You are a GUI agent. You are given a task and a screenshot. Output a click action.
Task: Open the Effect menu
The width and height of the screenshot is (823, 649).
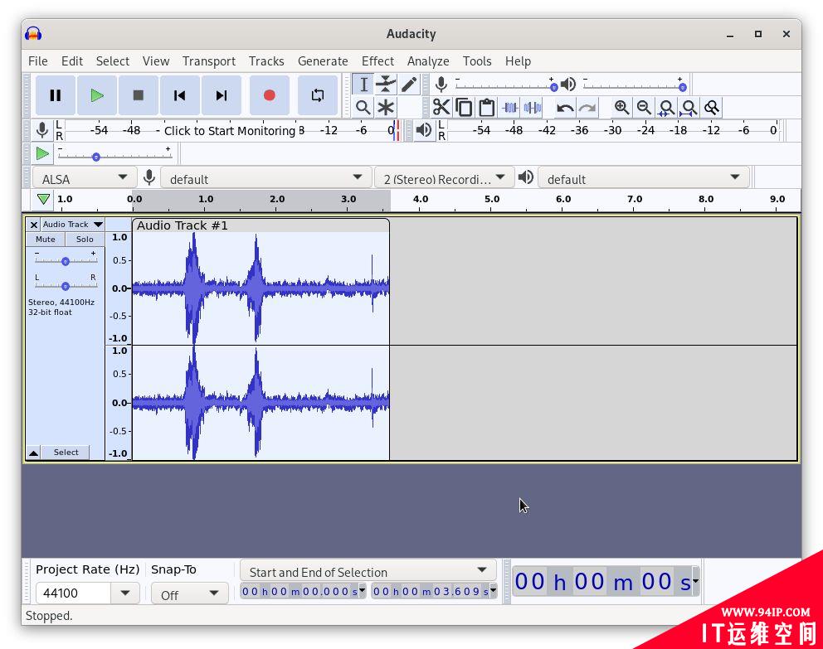point(377,61)
